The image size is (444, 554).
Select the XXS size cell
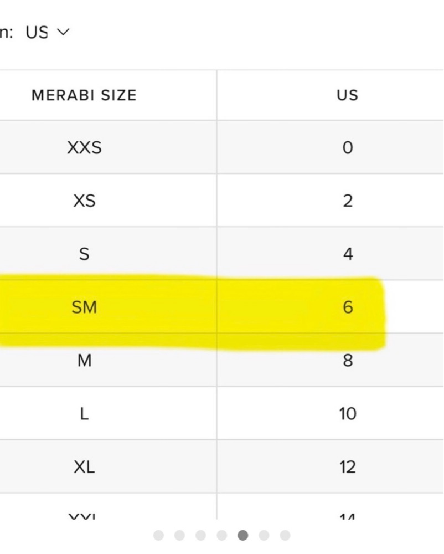point(84,147)
